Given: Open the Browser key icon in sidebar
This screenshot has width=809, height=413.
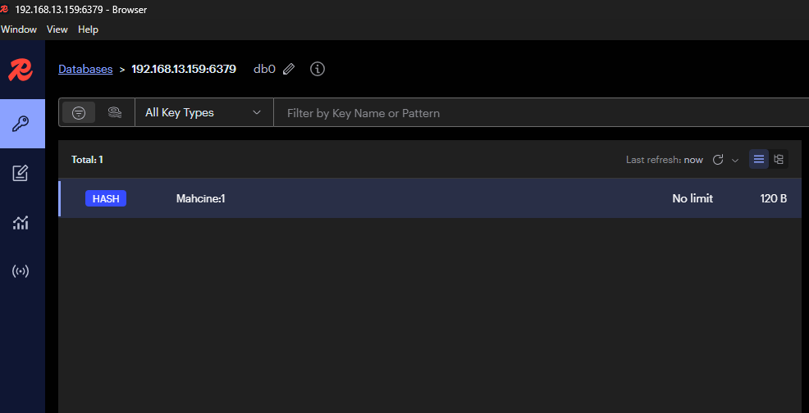Looking at the screenshot, I should 22,124.
